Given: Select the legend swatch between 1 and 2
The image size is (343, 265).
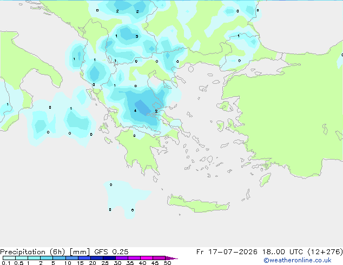Looking at the screenshot, I should click(34, 258).
